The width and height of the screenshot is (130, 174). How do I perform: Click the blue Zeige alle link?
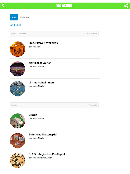(16, 25)
